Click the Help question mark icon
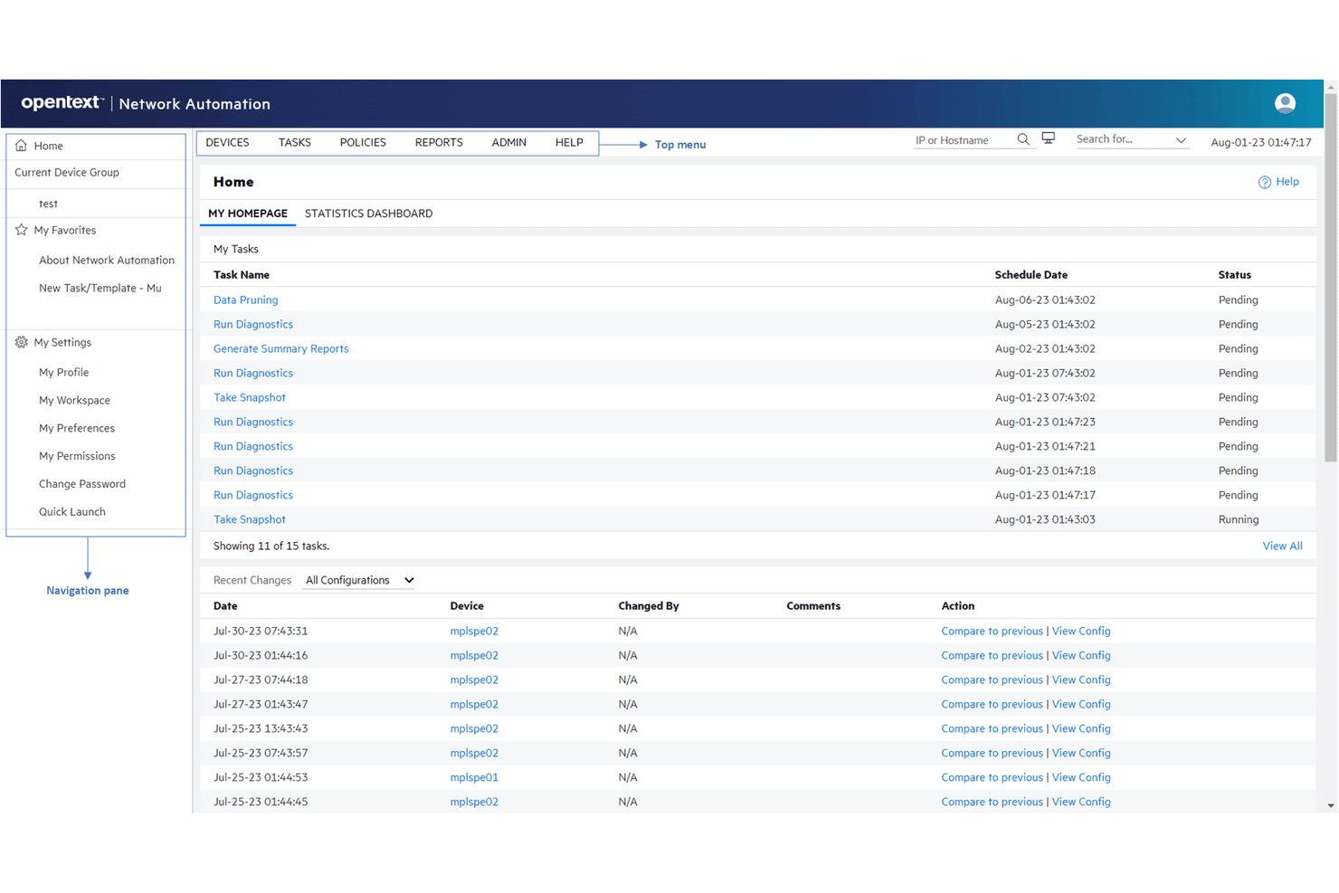The height and width of the screenshot is (893, 1339). 1265,182
